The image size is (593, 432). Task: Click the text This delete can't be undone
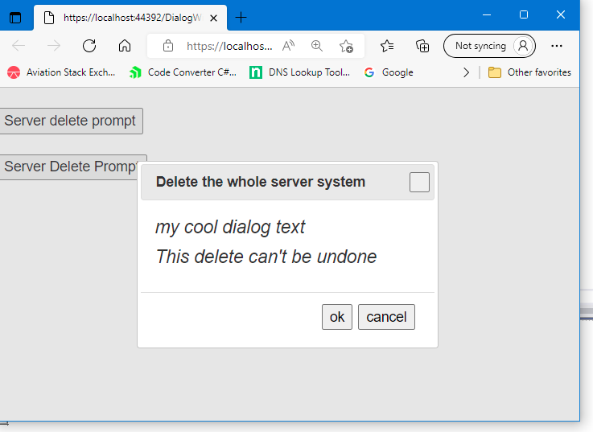(266, 257)
